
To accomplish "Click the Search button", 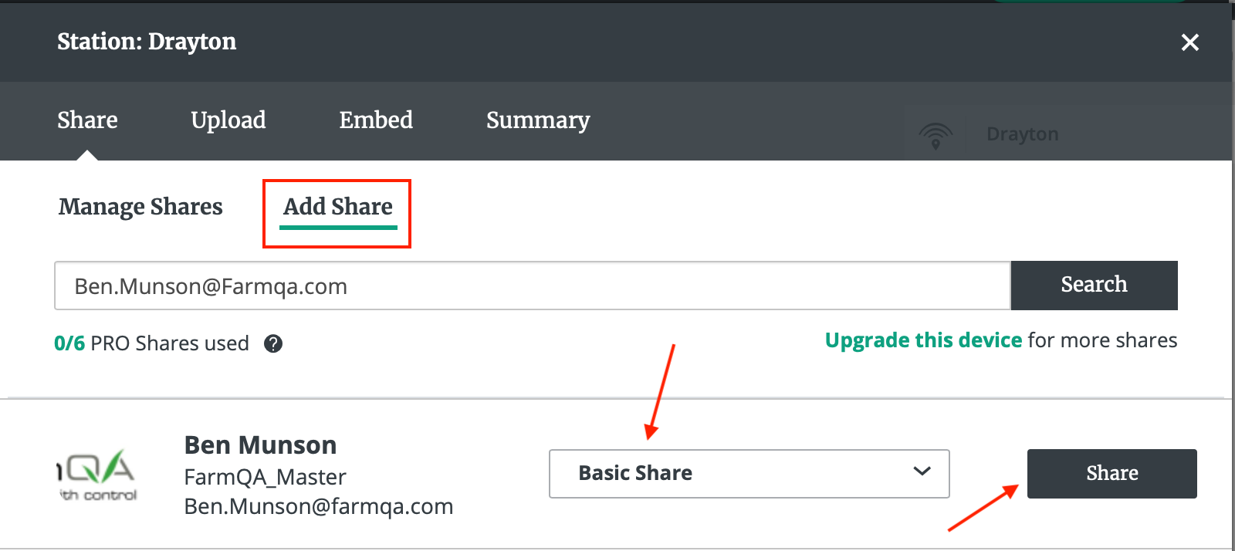I will [x=1094, y=285].
